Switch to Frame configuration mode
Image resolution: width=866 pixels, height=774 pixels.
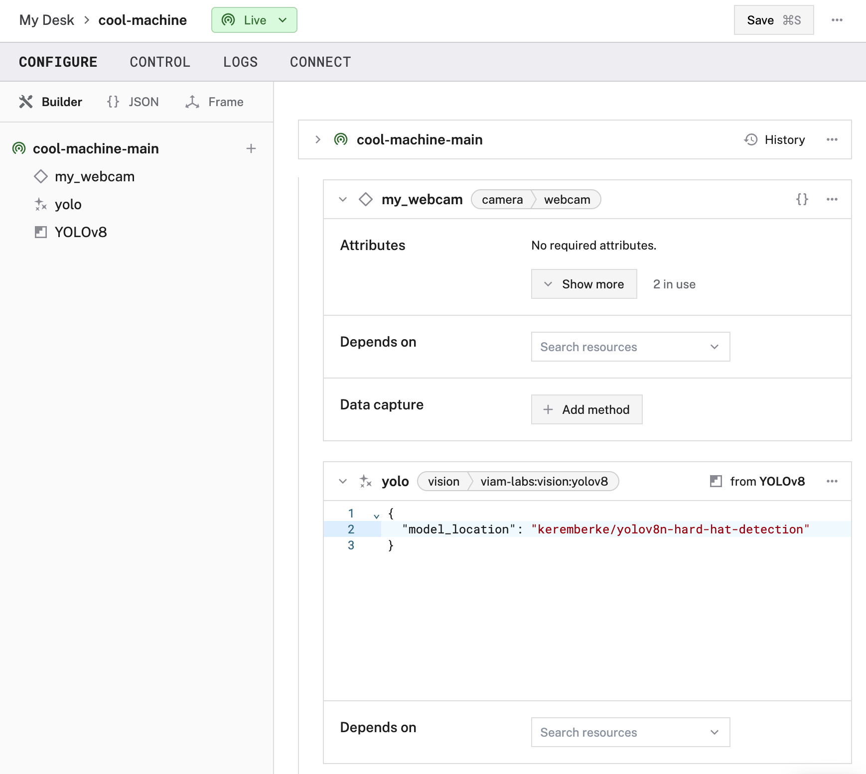(215, 102)
